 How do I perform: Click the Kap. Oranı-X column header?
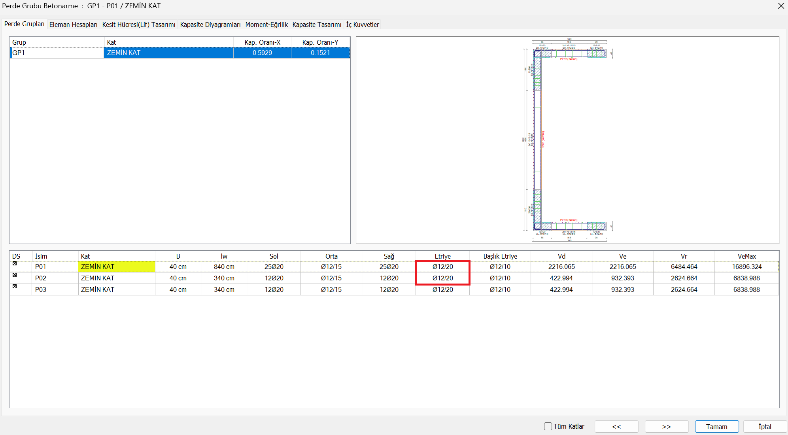click(x=262, y=42)
